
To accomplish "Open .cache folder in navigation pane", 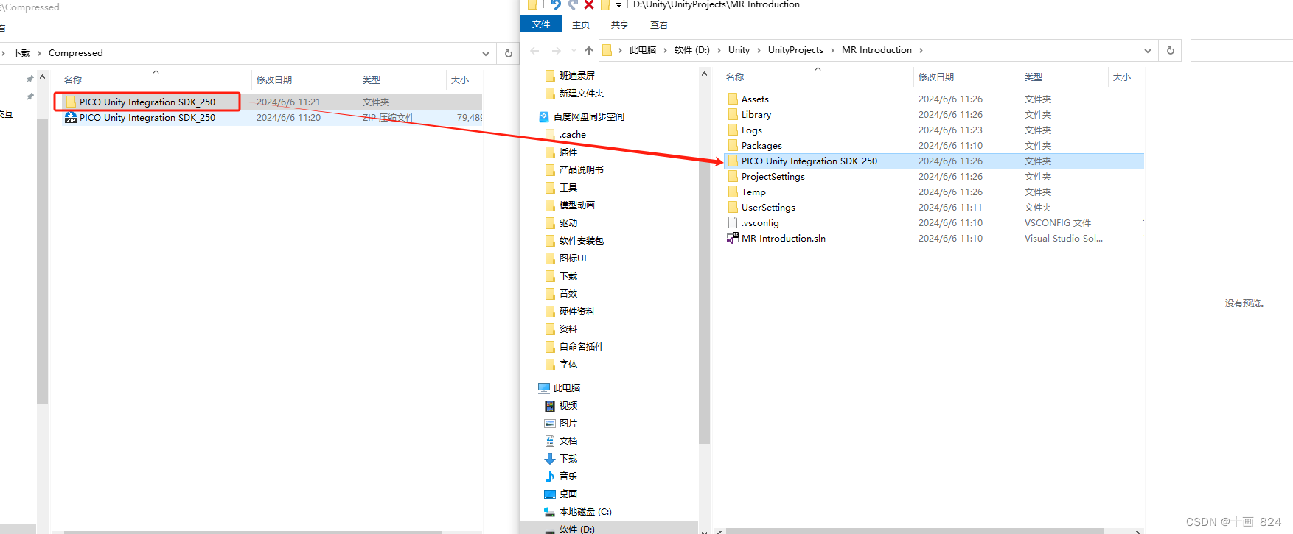I will (573, 134).
